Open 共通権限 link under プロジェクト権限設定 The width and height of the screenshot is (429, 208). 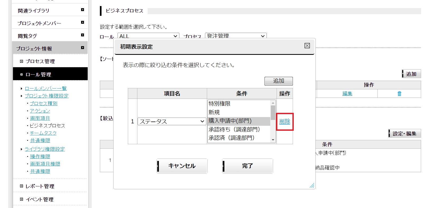pos(40,140)
